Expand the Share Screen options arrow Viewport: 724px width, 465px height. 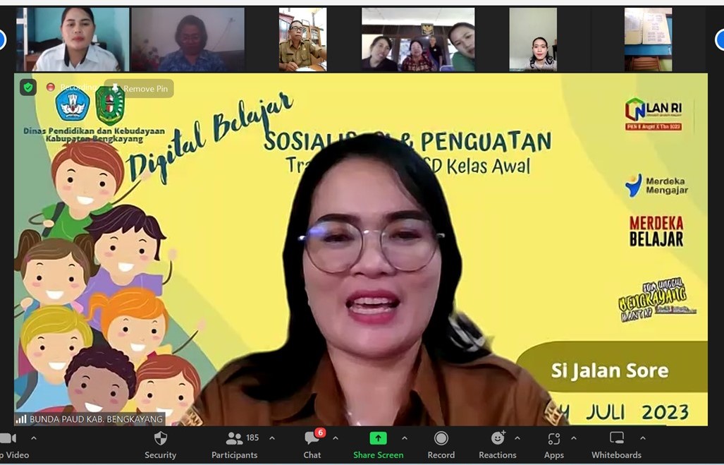click(405, 438)
